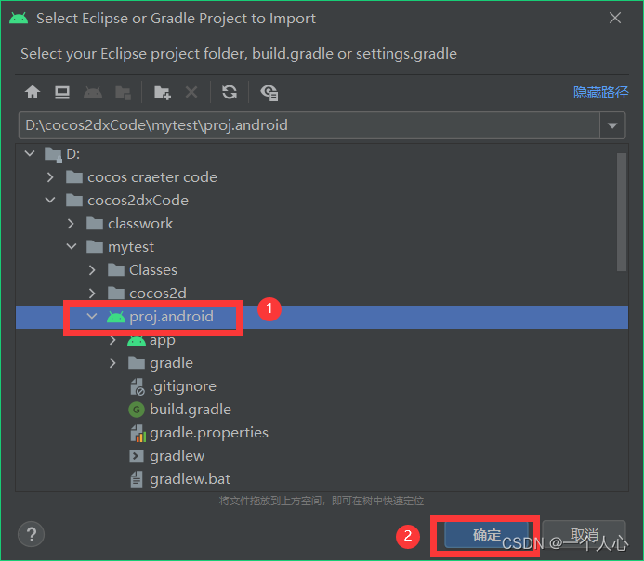
Task: Select the app module row
Action: (x=163, y=341)
